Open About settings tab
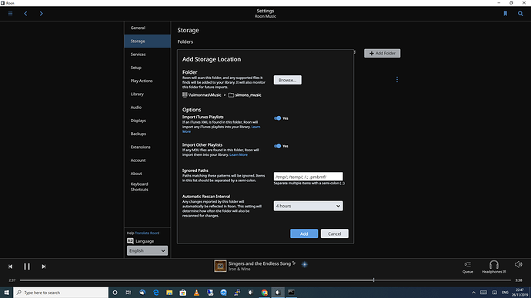 147,174
